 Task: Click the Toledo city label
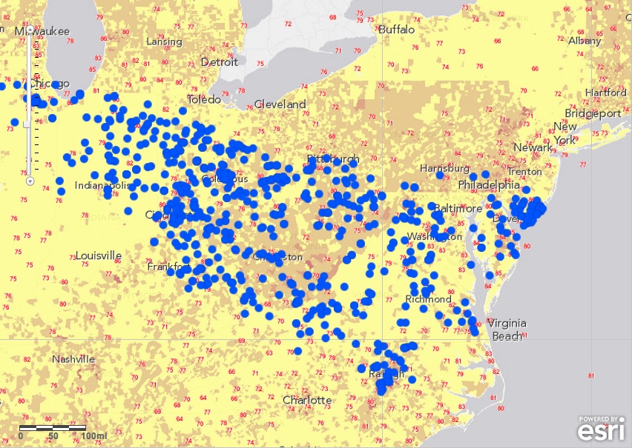click(204, 99)
